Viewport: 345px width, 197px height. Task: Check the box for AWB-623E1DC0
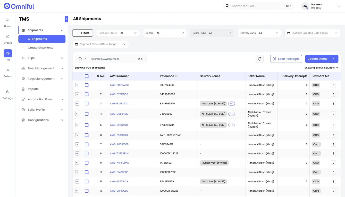[x=87, y=94]
